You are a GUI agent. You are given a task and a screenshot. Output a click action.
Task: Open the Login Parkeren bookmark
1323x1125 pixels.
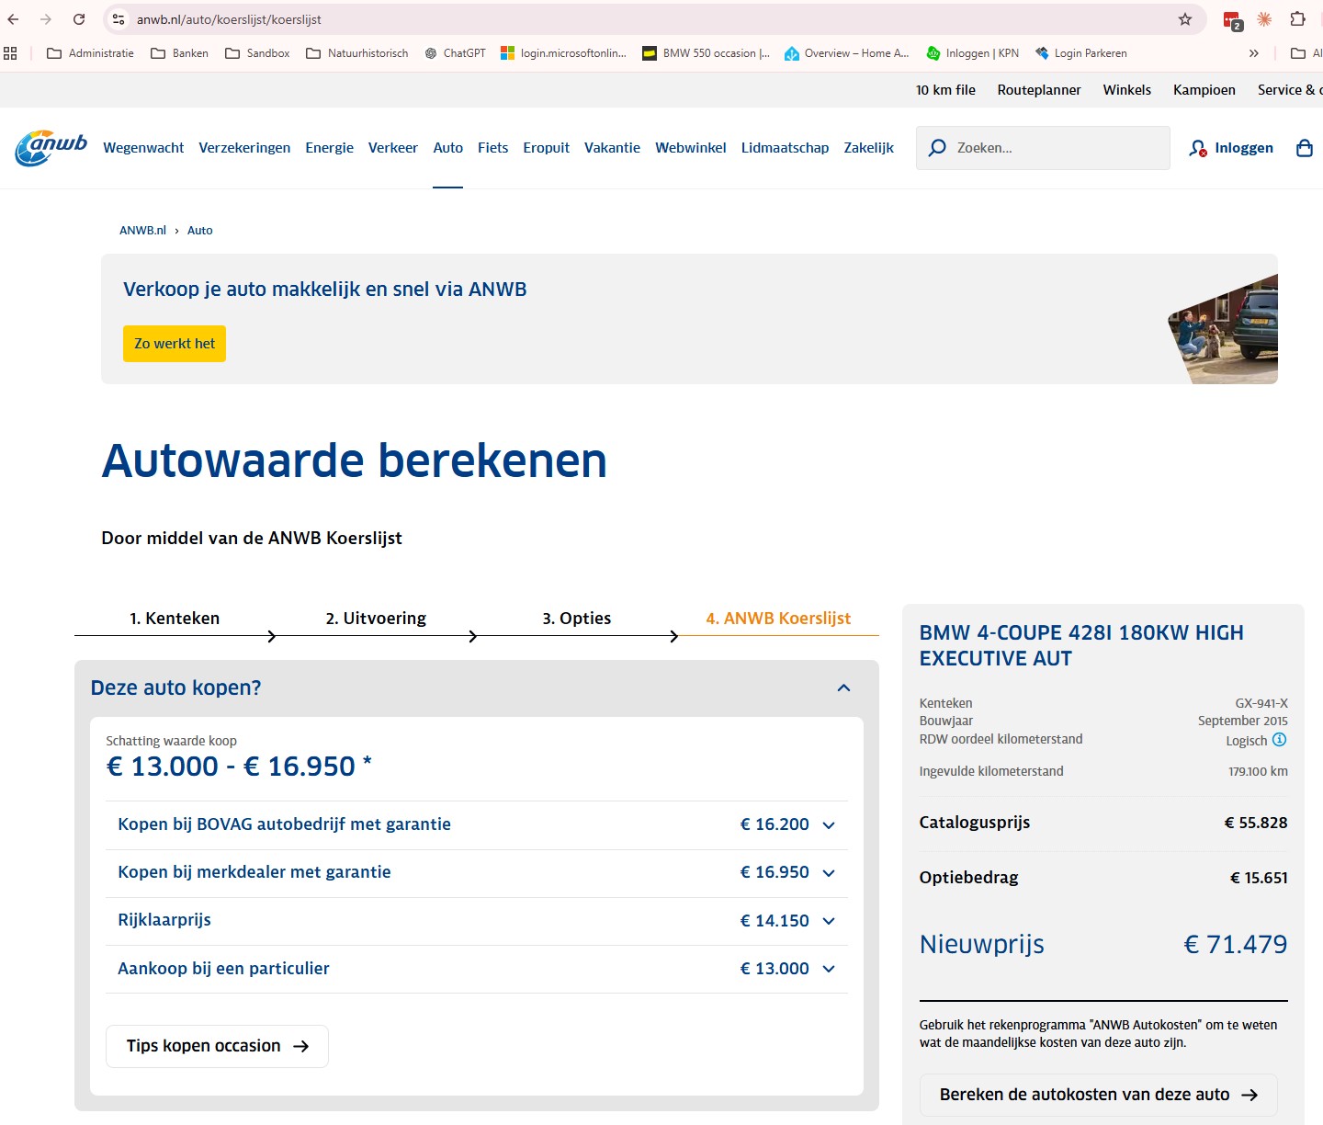coord(1080,53)
